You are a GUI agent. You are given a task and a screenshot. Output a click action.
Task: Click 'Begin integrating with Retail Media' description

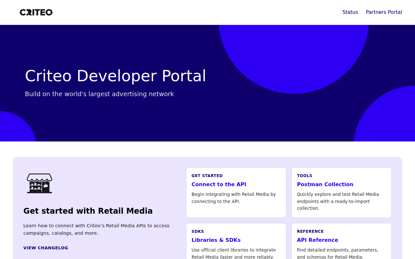coord(234,198)
